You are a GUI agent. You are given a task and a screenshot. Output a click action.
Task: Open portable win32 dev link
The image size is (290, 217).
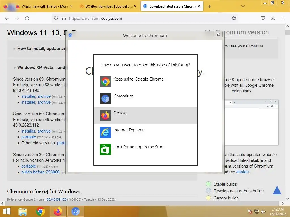pyautogui.click(x=29, y=166)
